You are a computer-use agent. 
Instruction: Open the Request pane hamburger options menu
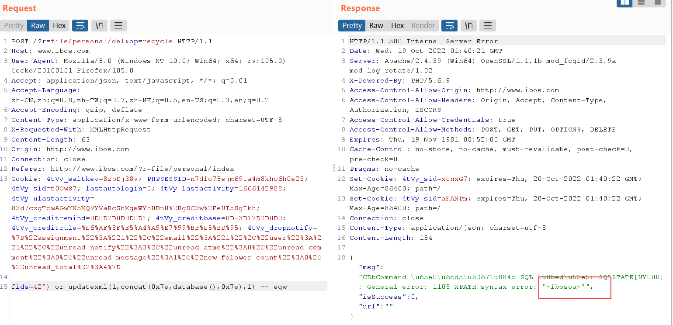[118, 25]
